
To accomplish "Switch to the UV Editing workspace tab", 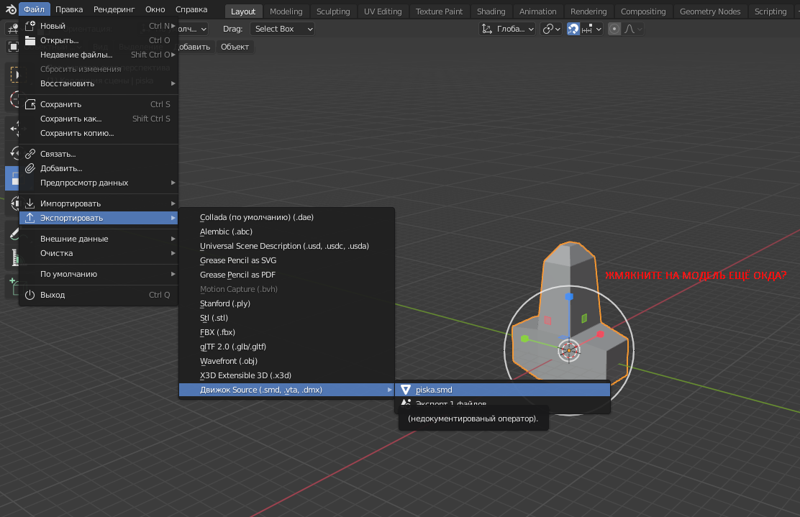I will [x=383, y=12].
